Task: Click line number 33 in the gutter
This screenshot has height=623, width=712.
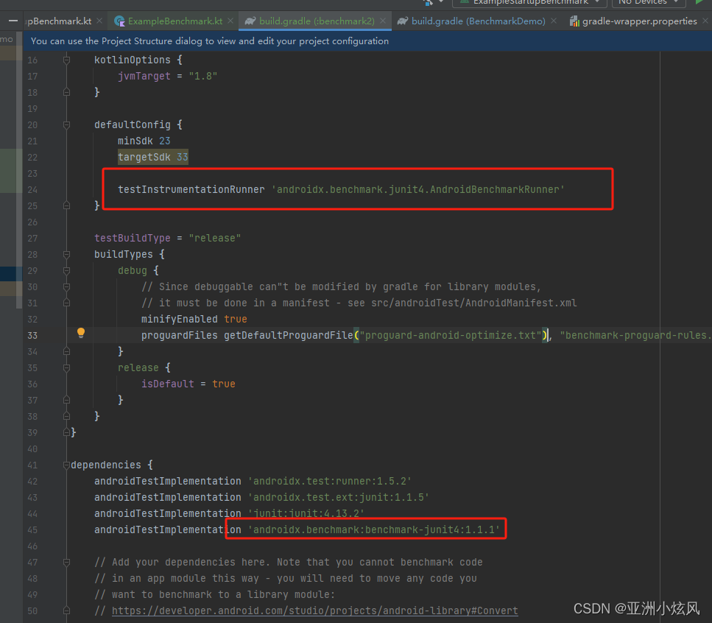Action: pyautogui.click(x=32, y=335)
